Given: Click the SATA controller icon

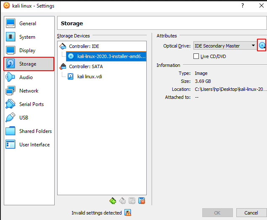Looking at the screenshot, I should pyautogui.click(x=63, y=66).
